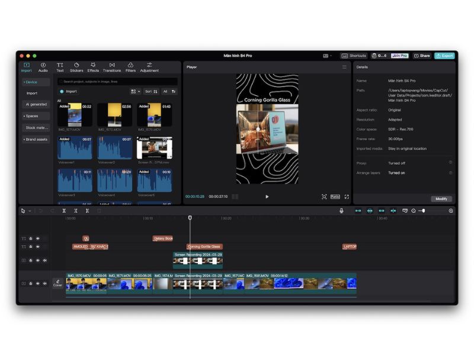Open the Adjustment tab
Viewport: 474px width, 355px height.
(x=149, y=67)
